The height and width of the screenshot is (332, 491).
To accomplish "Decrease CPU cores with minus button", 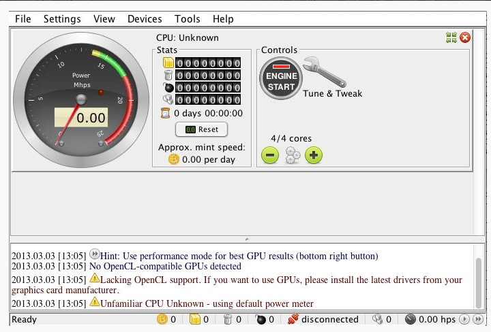I will point(270,156).
